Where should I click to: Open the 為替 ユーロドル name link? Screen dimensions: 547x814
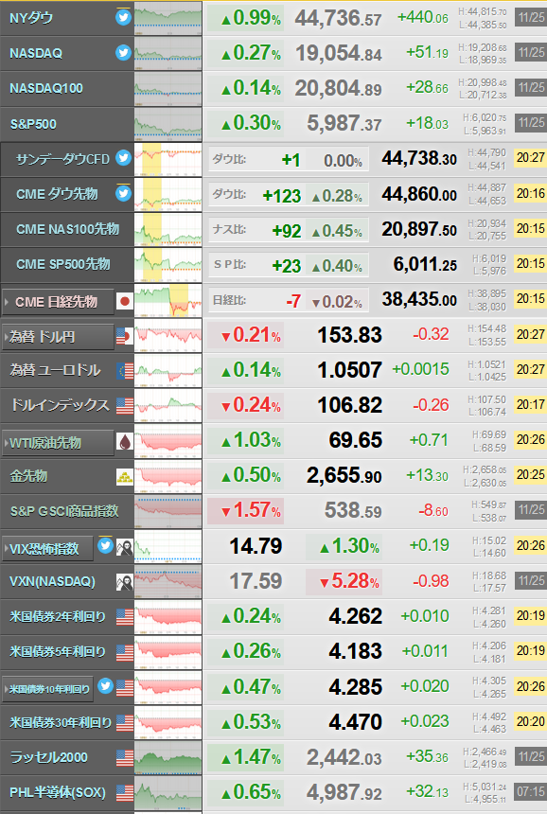click(56, 370)
